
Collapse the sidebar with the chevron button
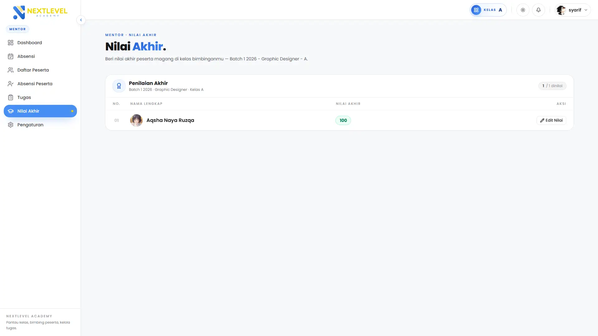coord(81,20)
